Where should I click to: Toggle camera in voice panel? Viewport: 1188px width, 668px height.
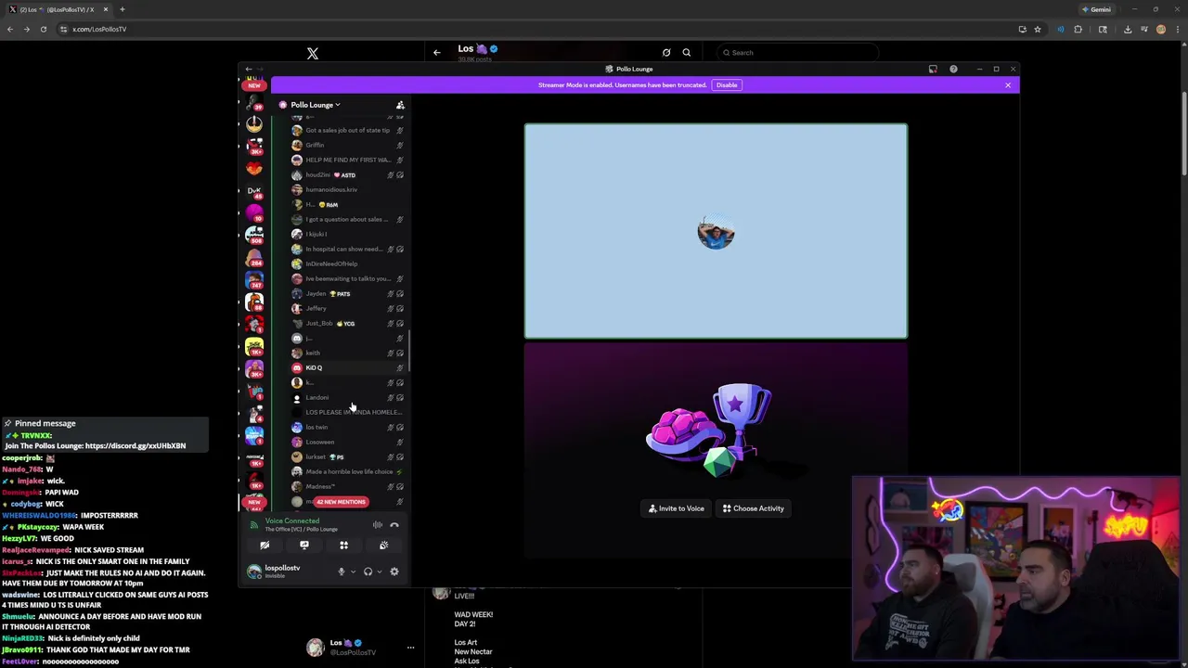pyautogui.click(x=265, y=546)
